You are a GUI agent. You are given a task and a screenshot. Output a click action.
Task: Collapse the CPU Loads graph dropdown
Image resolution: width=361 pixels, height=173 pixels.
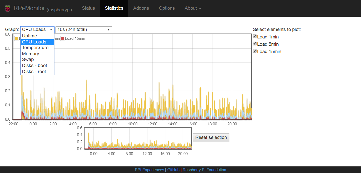pos(37,29)
